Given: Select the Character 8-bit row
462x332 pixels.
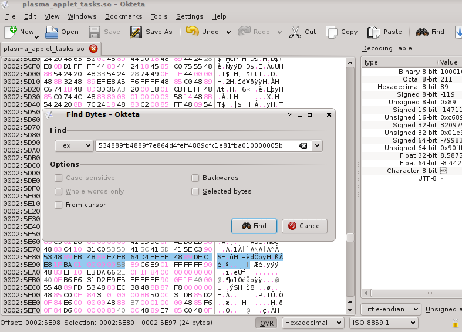Looking at the screenshot, I should 412,171.
